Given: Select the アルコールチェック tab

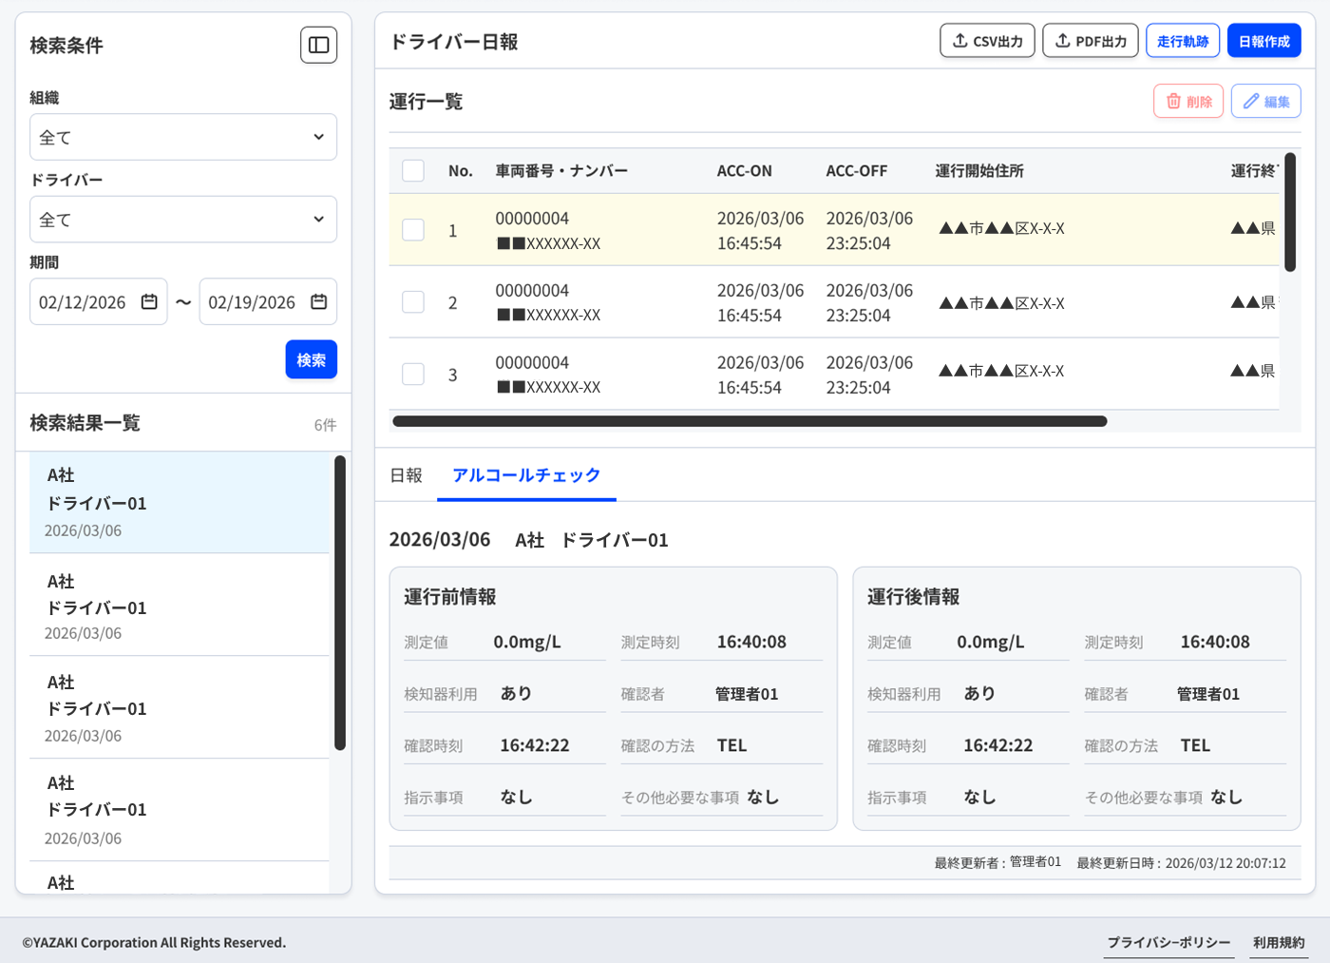Looking at the screenshot, I should 526,475.
